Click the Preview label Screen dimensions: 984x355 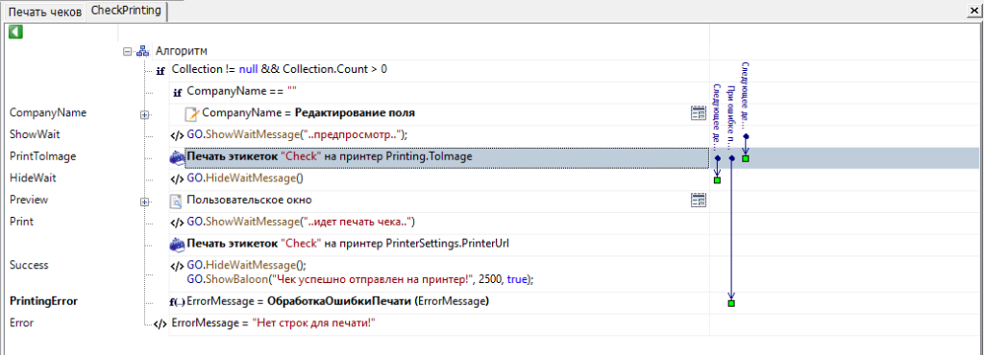pos(29,201)
